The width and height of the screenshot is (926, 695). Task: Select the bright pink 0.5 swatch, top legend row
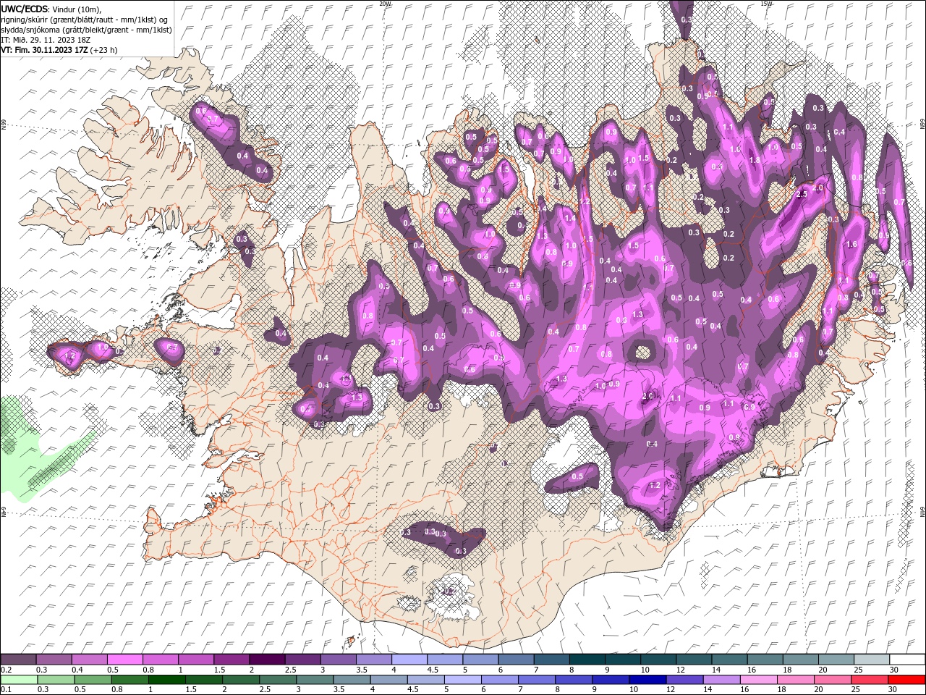pos(124,660)
